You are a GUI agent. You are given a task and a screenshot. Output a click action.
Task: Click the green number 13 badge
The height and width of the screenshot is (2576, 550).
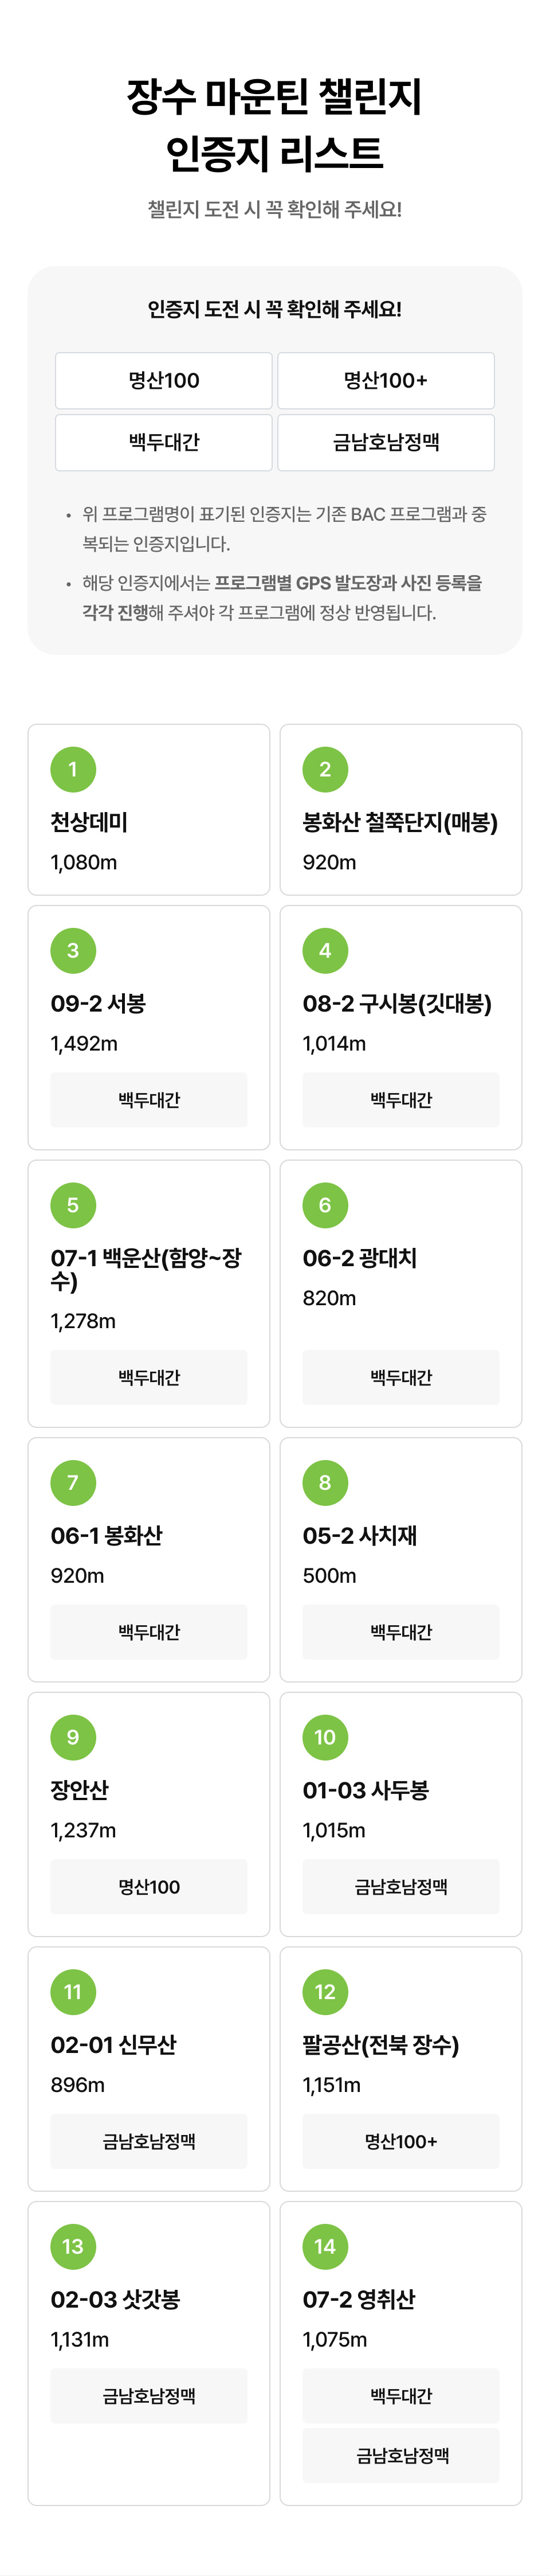pos(73,2246)
